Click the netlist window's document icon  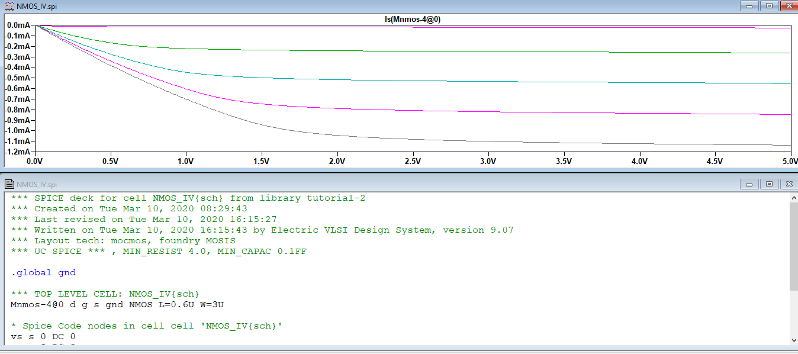coord(9,184)
